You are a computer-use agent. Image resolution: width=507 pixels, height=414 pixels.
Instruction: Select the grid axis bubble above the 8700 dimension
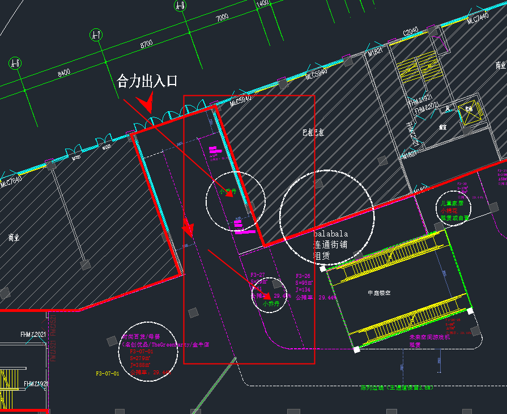tap(96, 35)
